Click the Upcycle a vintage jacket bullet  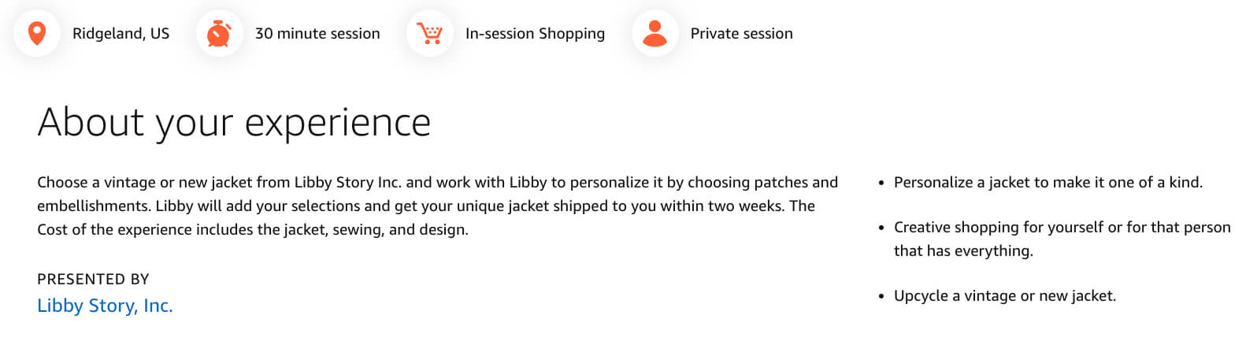coord(1005,295)
